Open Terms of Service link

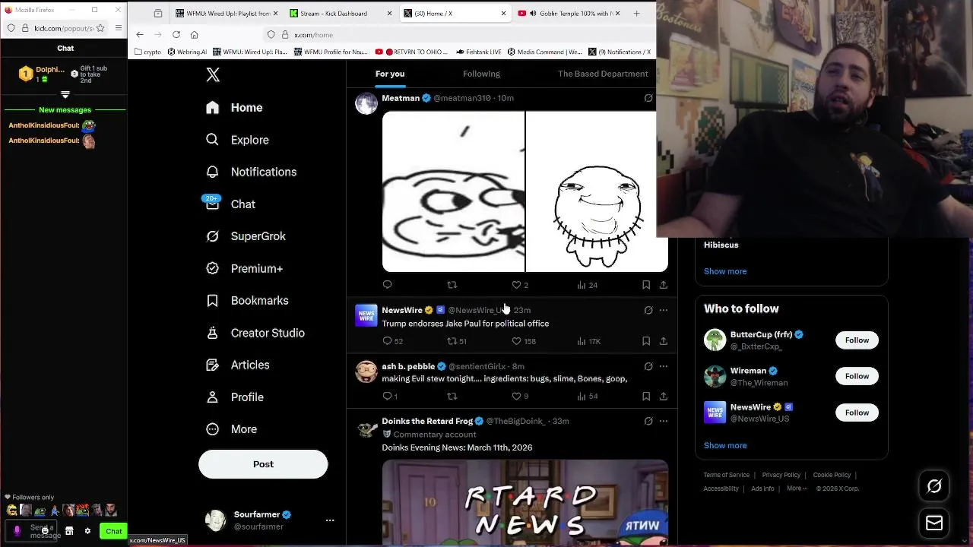click(x=727, y=475)
